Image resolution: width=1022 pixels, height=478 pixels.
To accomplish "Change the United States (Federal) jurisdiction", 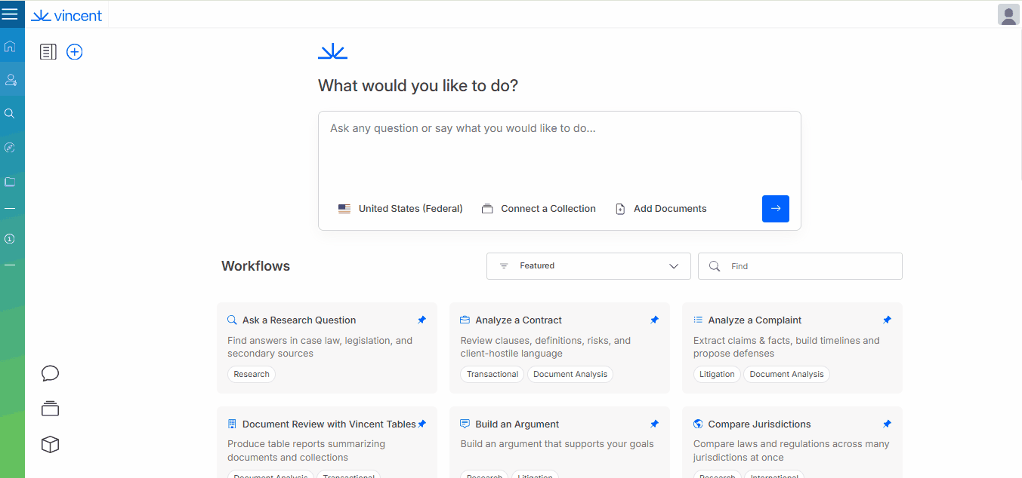I will (x=400, y=209).
